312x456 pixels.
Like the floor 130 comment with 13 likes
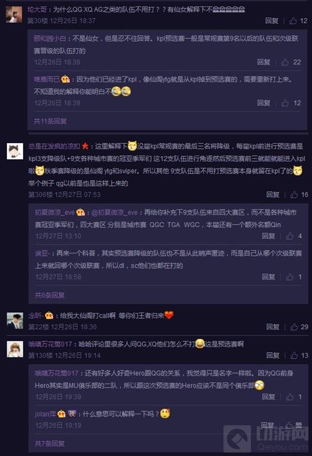[x=294, y=356]
